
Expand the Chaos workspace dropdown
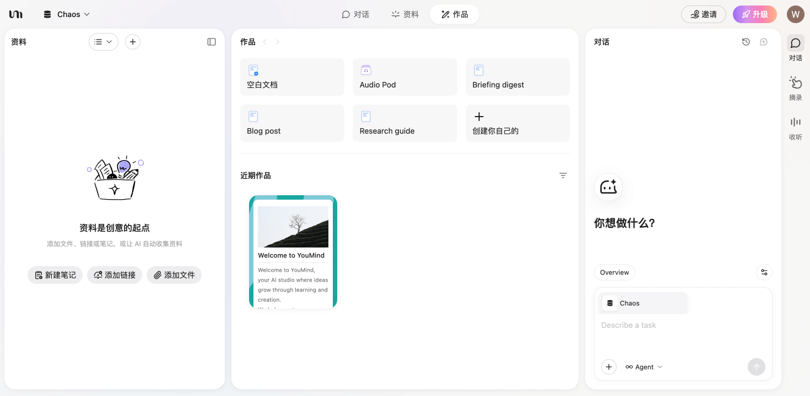pos(67,14)
